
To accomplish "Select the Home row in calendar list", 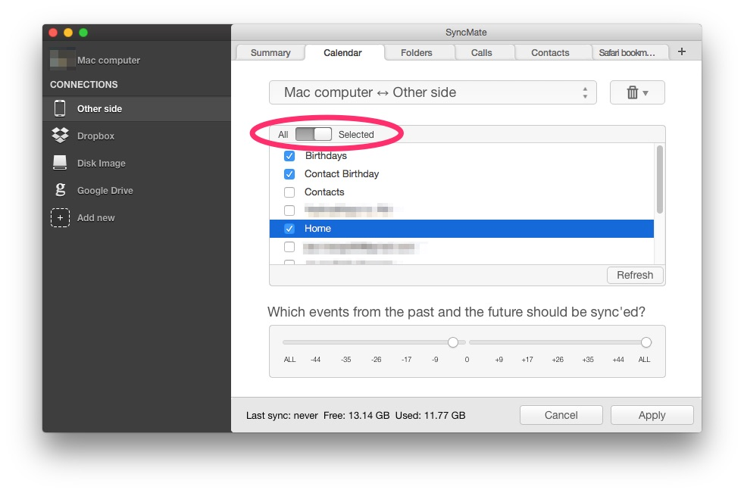I will pyautogui.click(x=461, y=229).
